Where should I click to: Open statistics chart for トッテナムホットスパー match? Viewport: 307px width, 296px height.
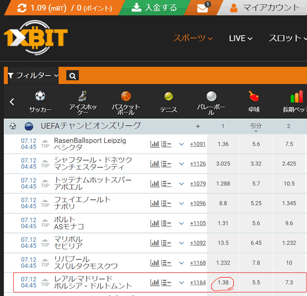[x=155, y=184]
